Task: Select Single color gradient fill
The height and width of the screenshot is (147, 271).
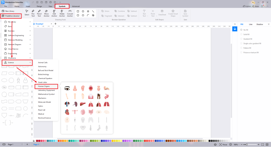Action: tap(251, 43)
